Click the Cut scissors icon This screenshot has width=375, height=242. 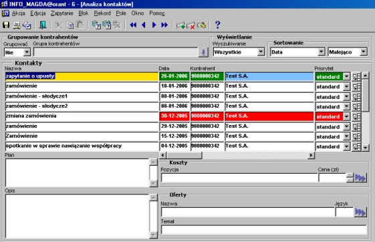click(59, 25)
